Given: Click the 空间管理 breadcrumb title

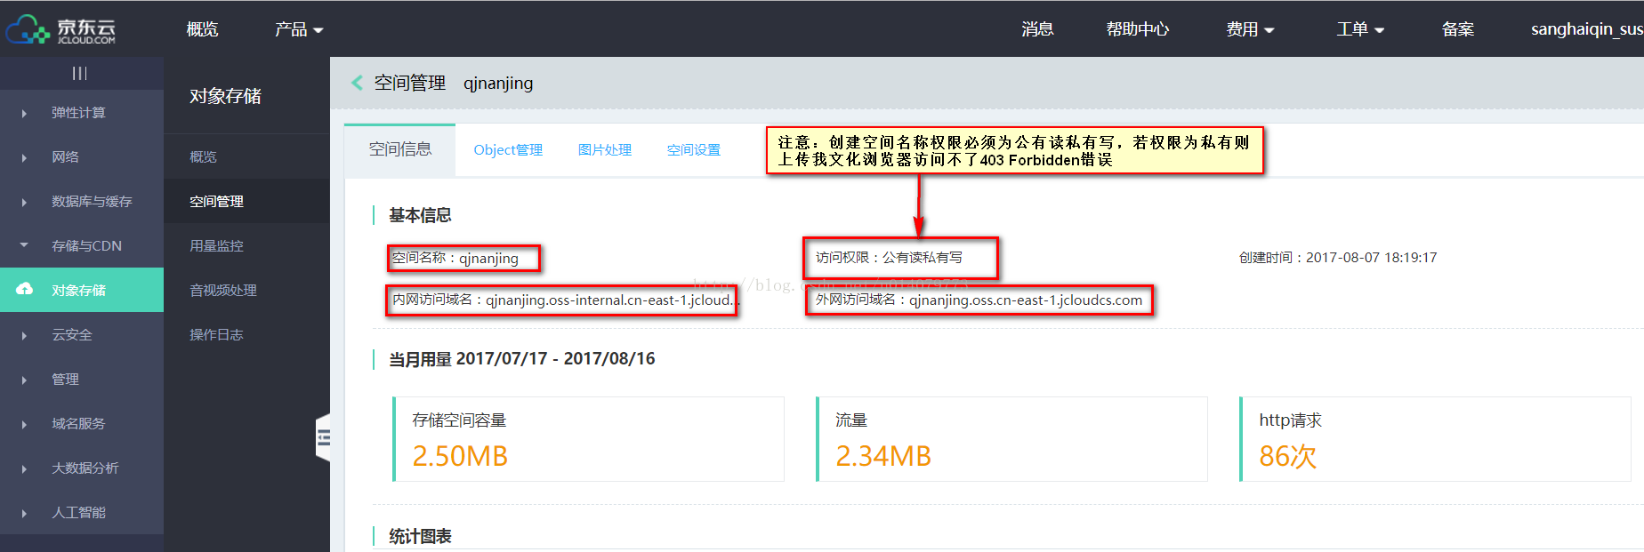Looking at the screenshot, I should (409, 83).
